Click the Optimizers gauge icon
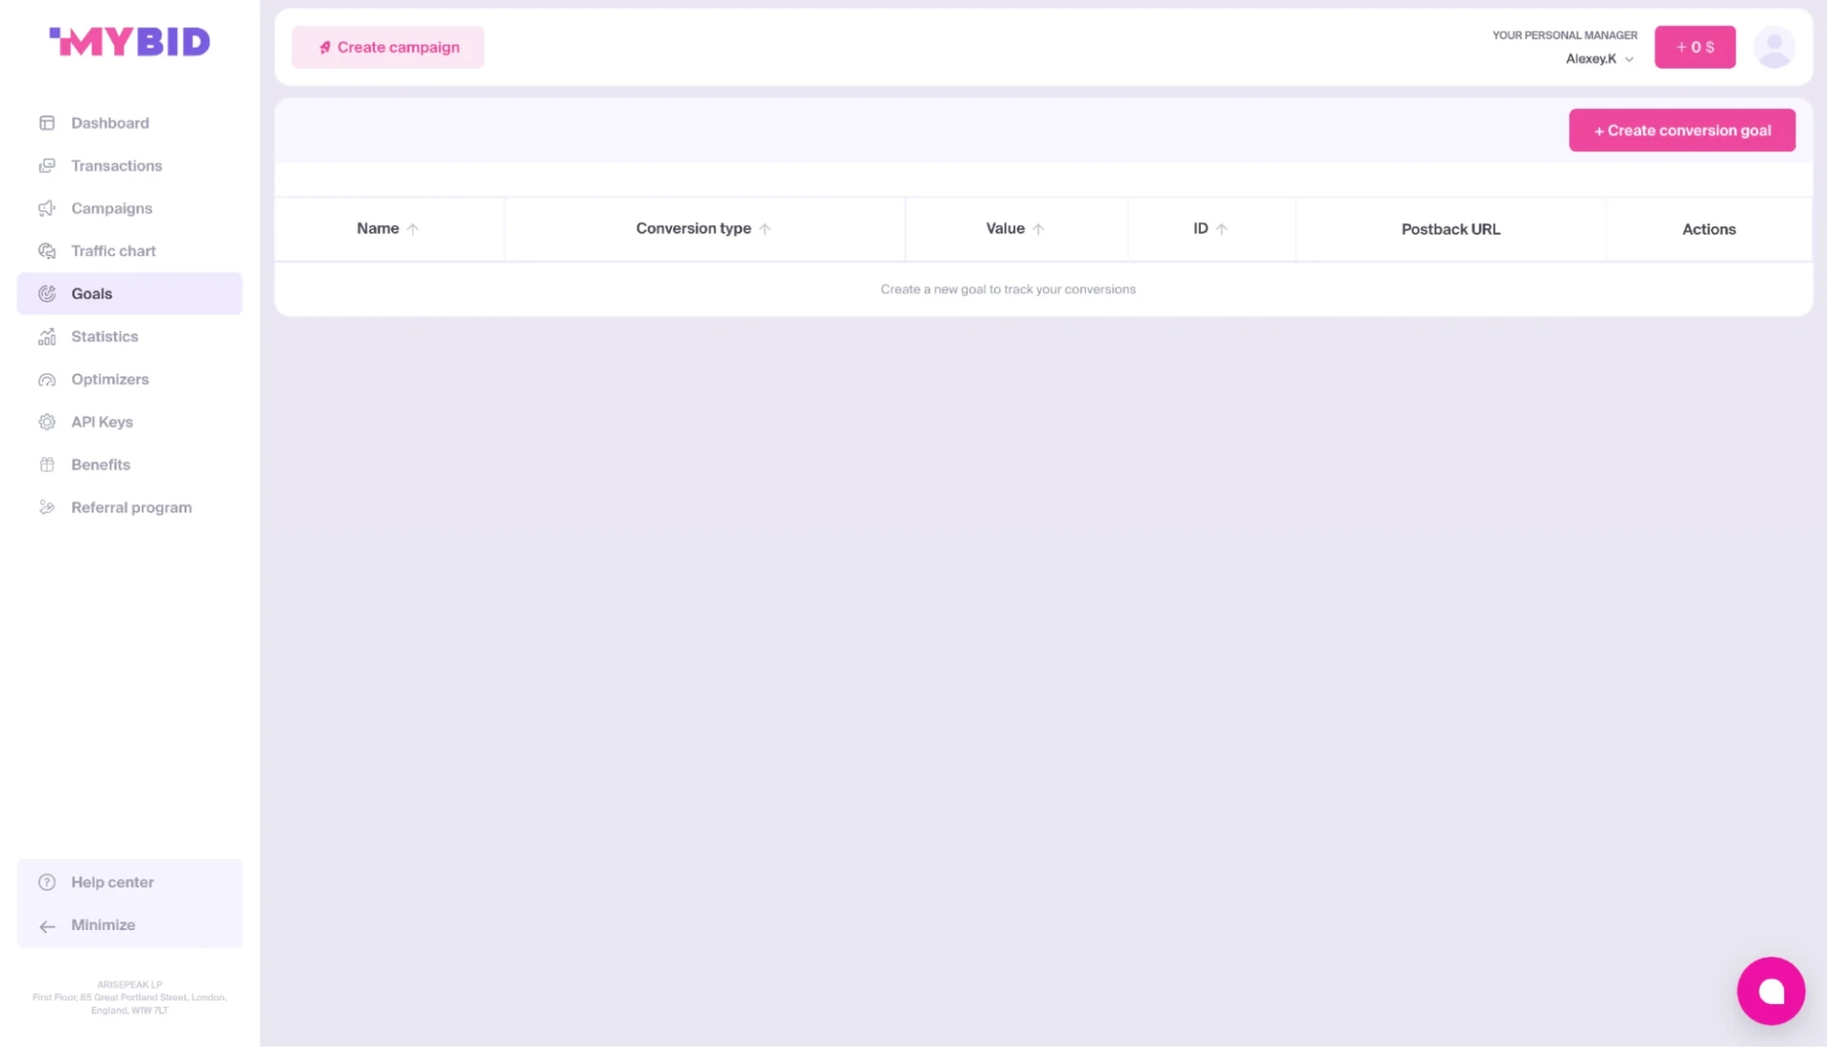Image resolution: width=1827 pixels, height=1047 pixels. (x=47, y=379)
